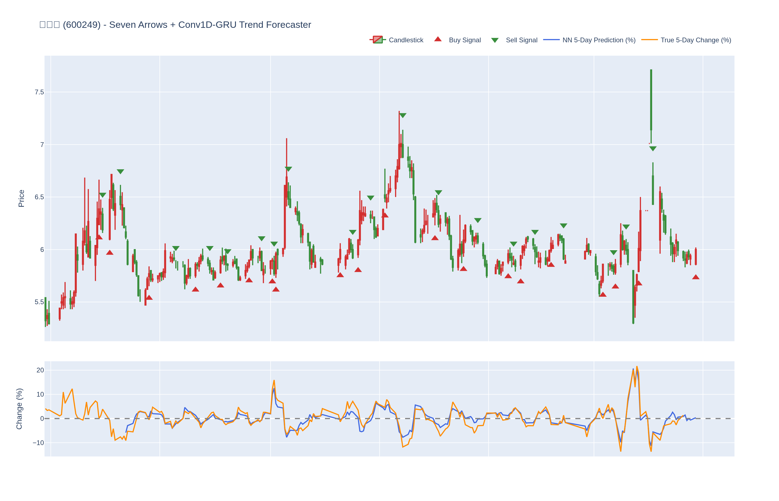Viewport: 779px width, 501px height.
Task: Click the Price y-axis title
Action: coord(21,198)
